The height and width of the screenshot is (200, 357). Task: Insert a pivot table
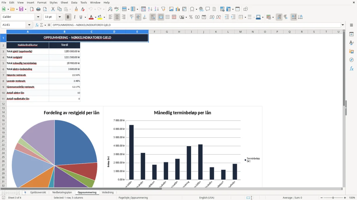[x=184, y=9]
